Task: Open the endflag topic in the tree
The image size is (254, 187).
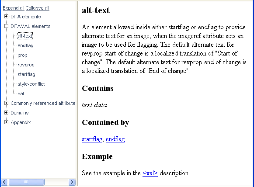Action: pos(25,45)
